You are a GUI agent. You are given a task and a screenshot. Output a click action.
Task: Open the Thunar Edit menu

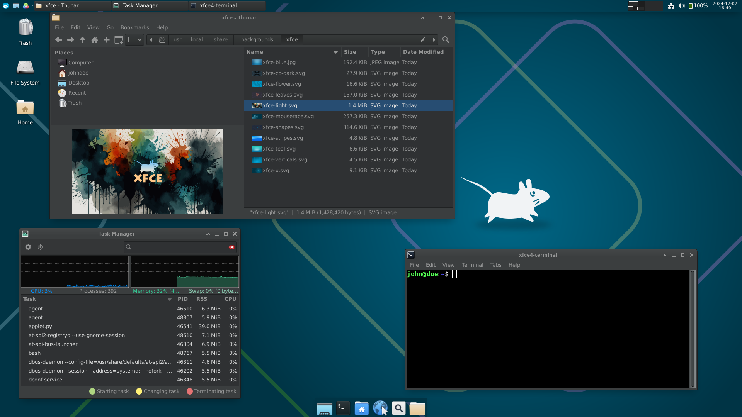coord(75,27)
